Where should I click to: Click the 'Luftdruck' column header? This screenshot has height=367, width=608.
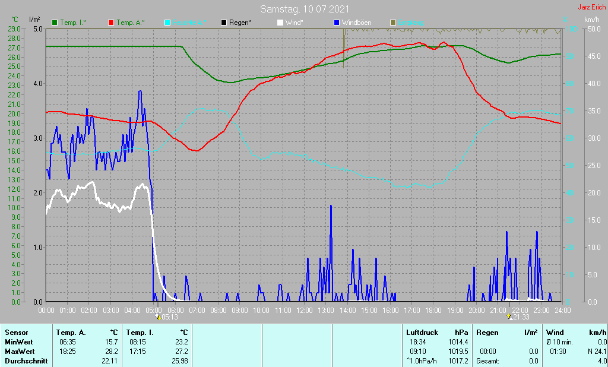tap(422, 333)
